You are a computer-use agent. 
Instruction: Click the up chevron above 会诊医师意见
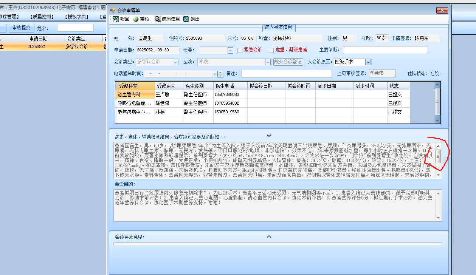coord(269,236)
